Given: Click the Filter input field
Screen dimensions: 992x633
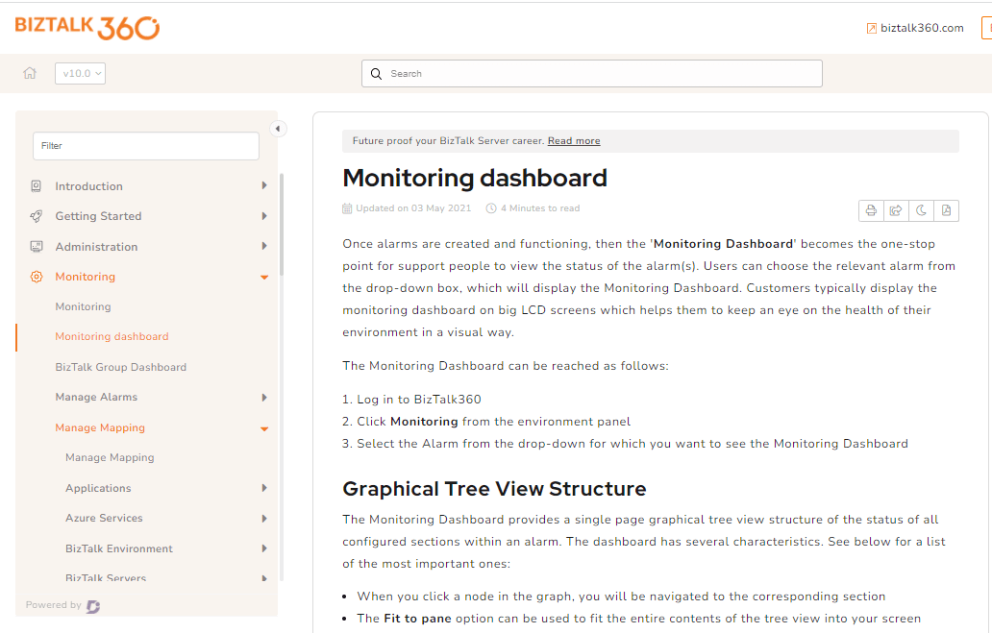Looking at the screenshot, I should tap(145, 145).
